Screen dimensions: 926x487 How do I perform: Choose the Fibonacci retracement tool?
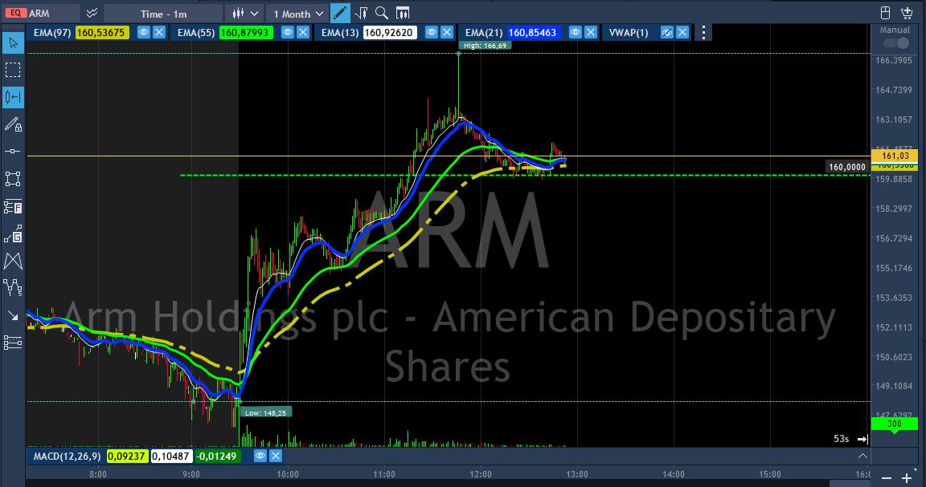click(x=13, y=207)
